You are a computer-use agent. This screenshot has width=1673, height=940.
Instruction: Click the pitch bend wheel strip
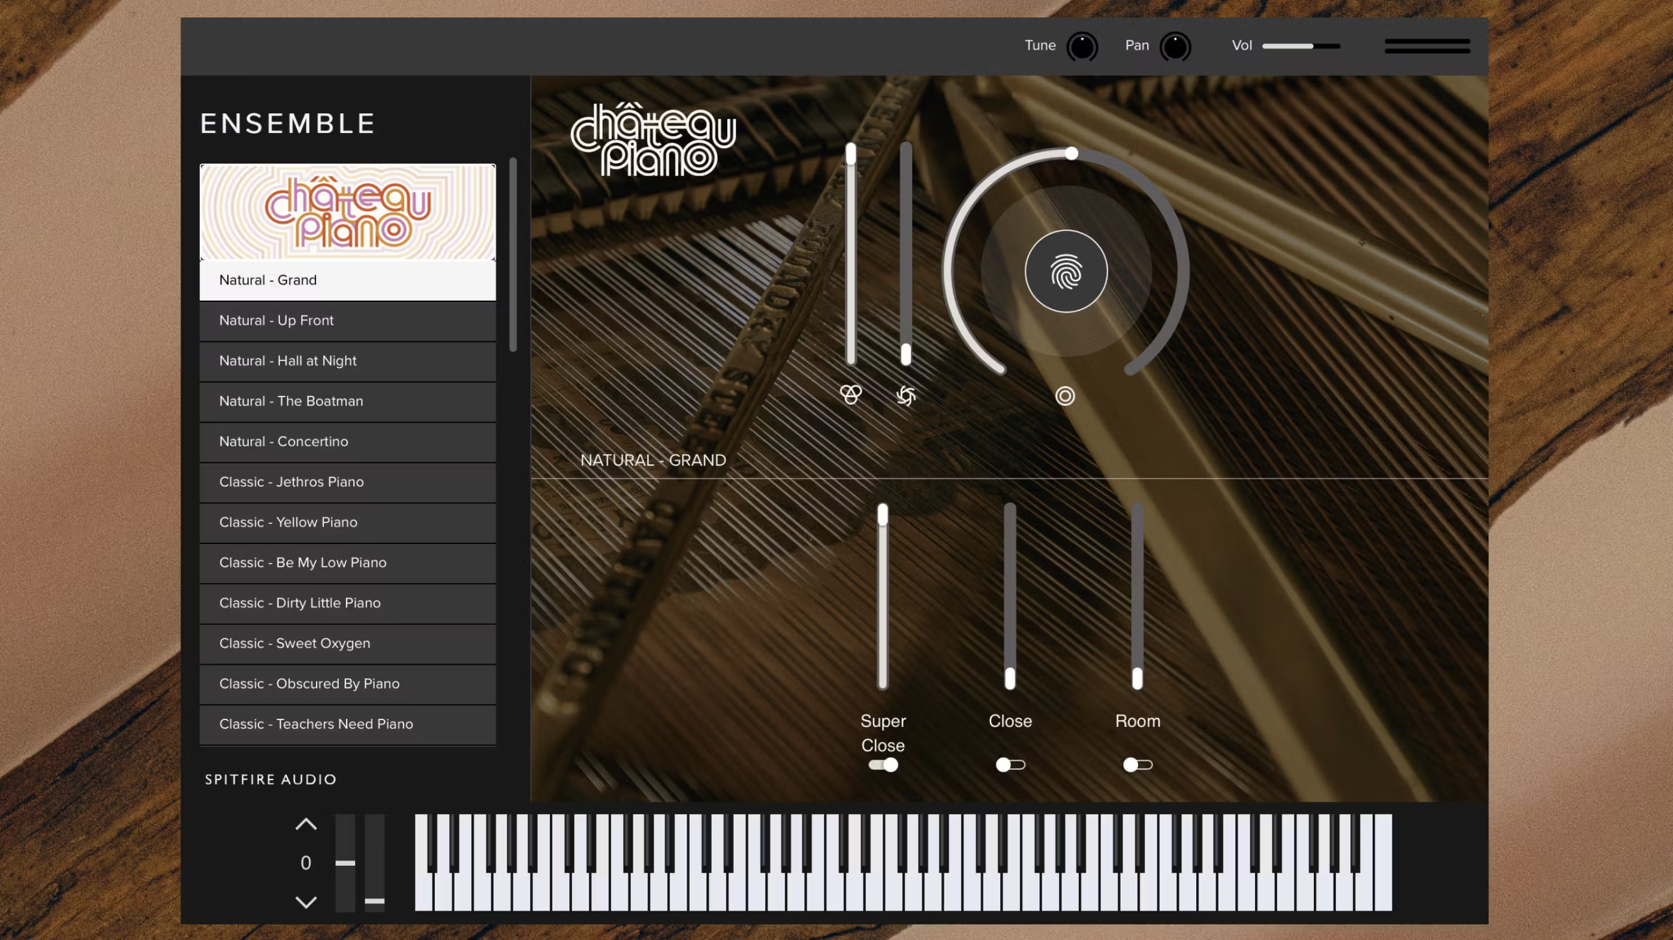pyautogui.click(x=345, y=863)
